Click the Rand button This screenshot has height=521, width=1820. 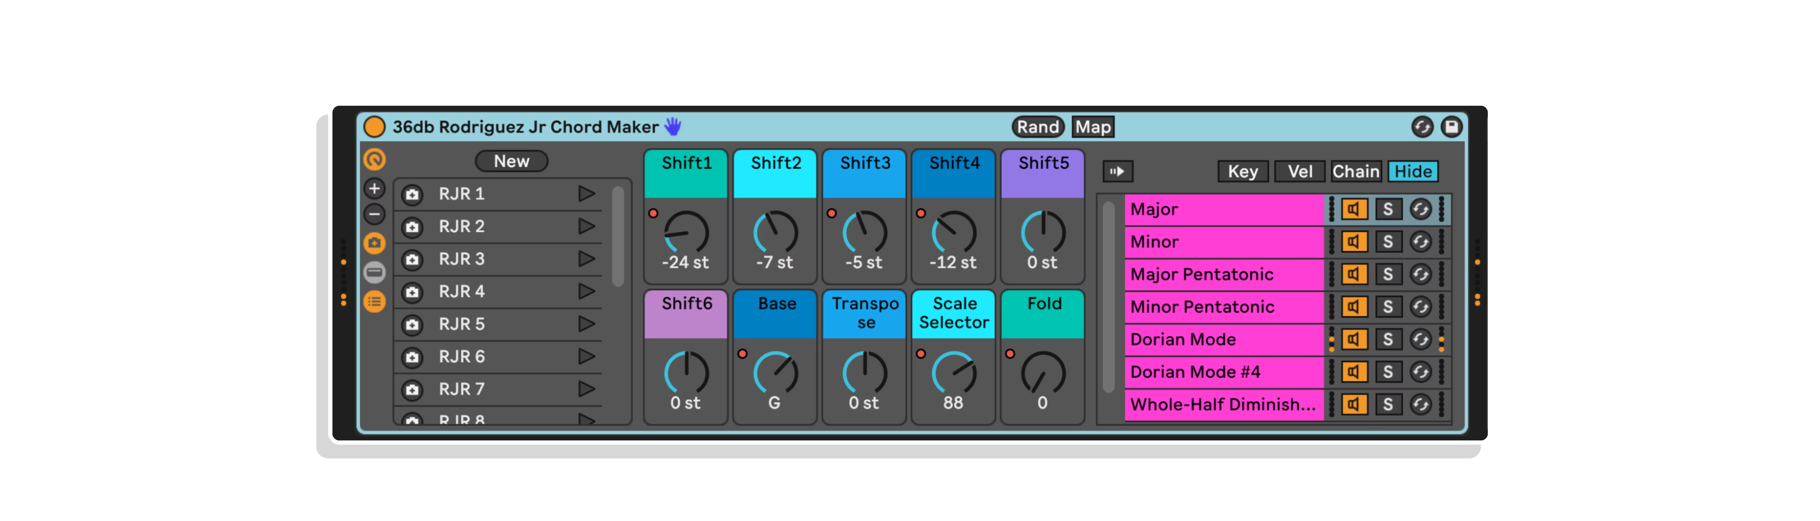1038,127
